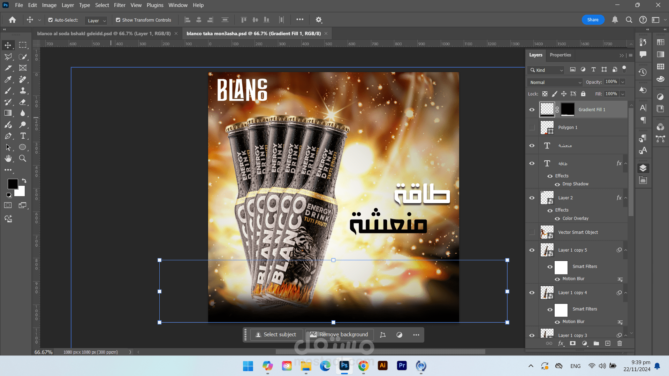The height and width of the screenshot is (376, 669).
Task: Open the options bar settings gear
Action: (x=319, y=20)
